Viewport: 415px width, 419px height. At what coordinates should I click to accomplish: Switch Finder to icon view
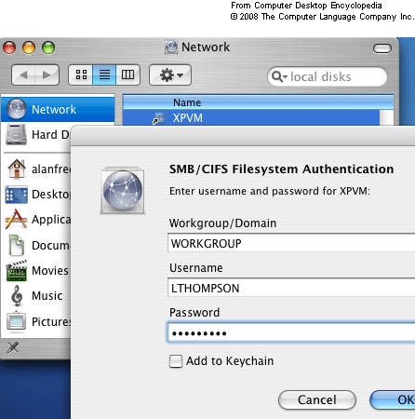[x=81, y=74]
